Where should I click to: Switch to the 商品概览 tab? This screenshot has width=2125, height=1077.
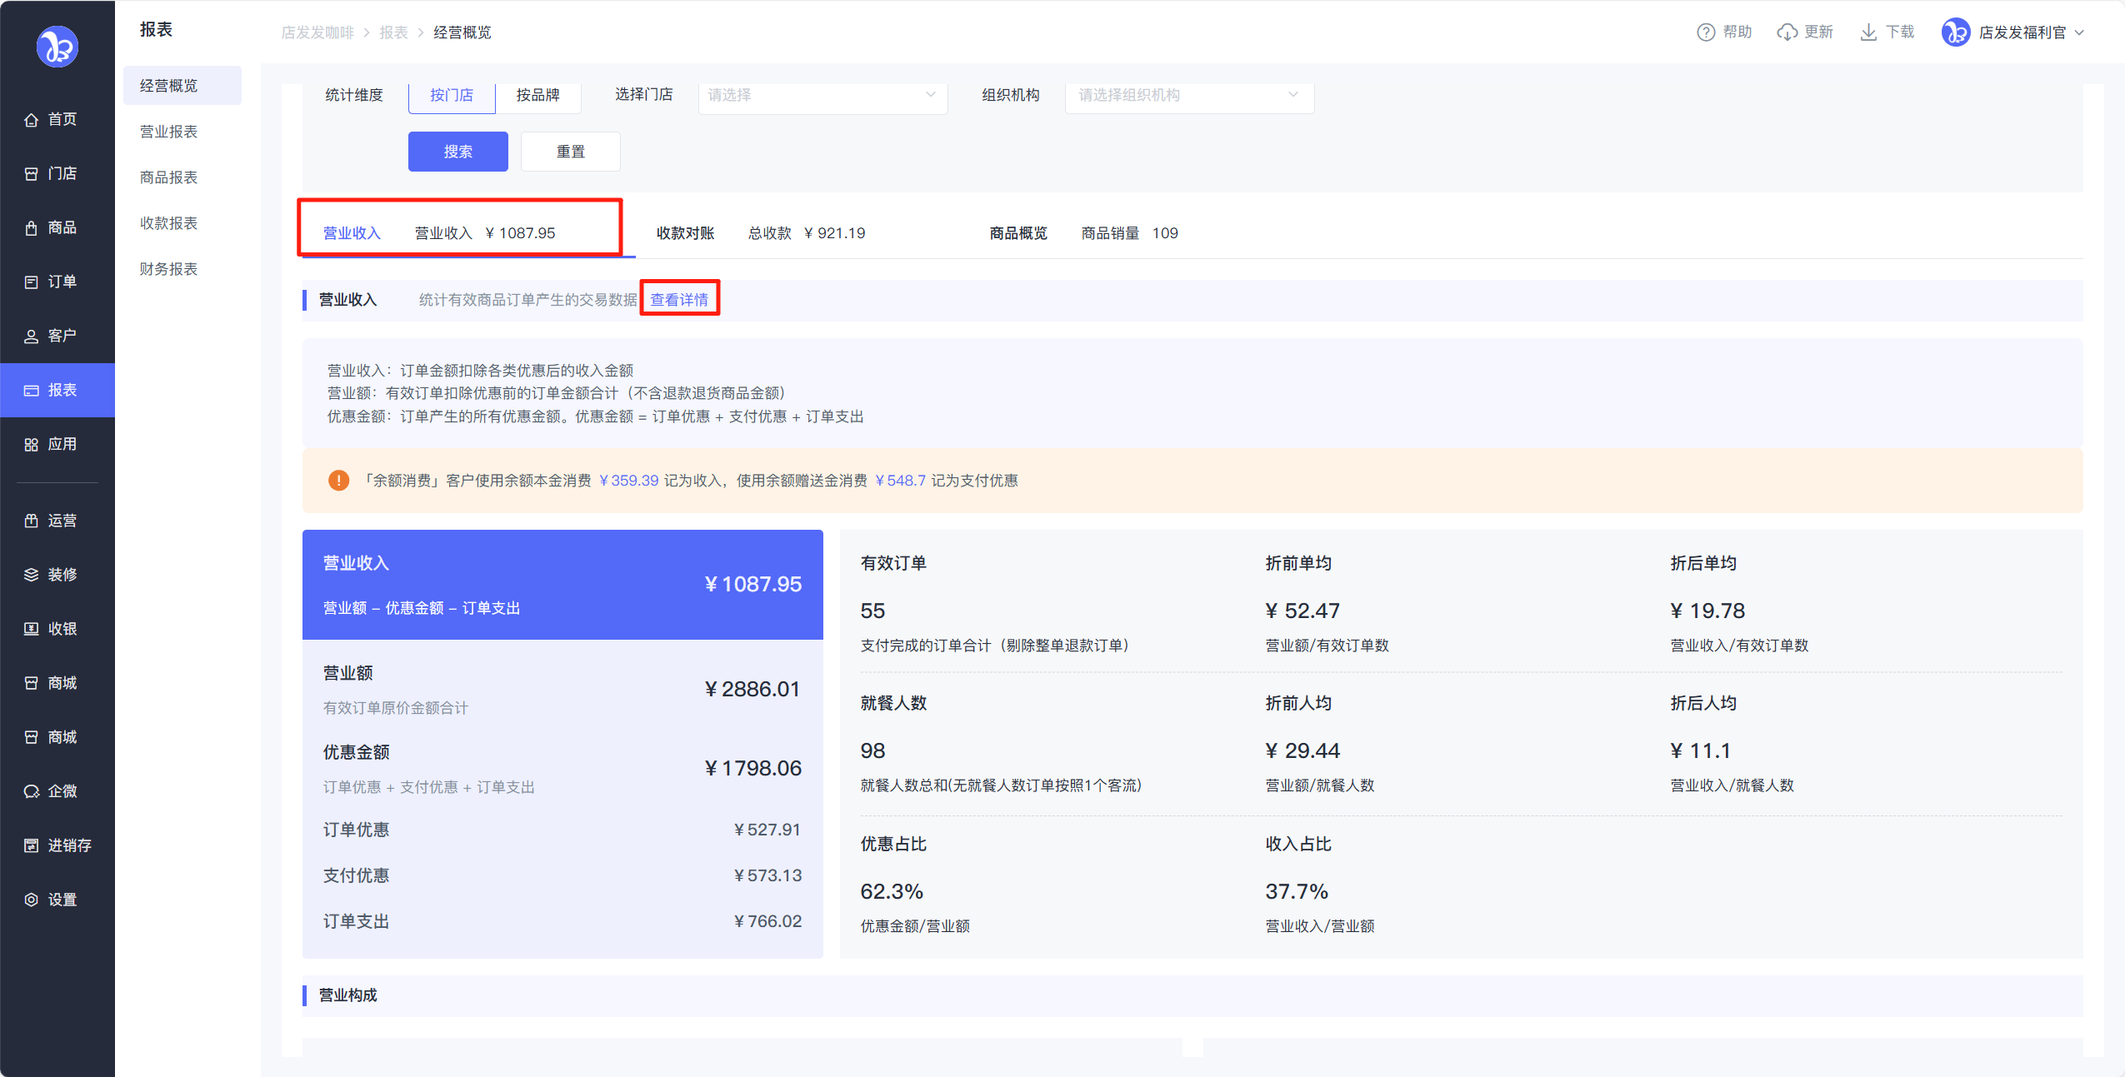pyautogui.click(x=1018, y=233)
